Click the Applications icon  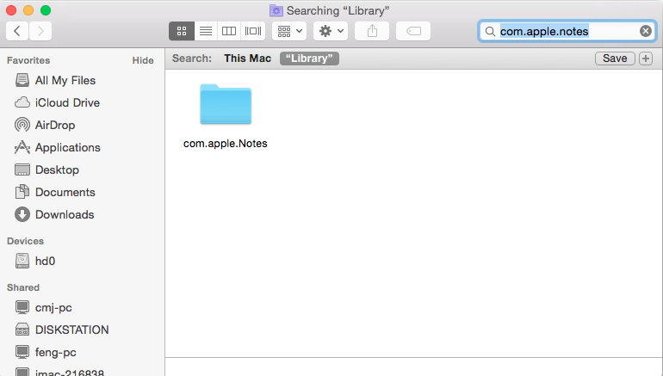[x=22, y=147]
